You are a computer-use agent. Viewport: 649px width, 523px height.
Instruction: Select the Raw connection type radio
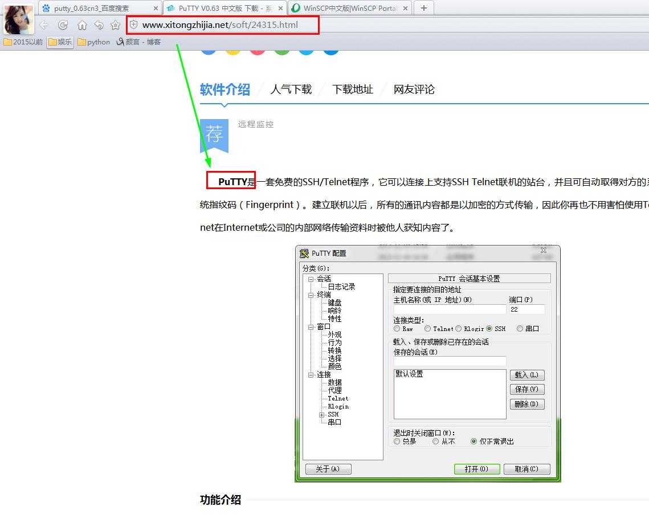click(397, 329)
